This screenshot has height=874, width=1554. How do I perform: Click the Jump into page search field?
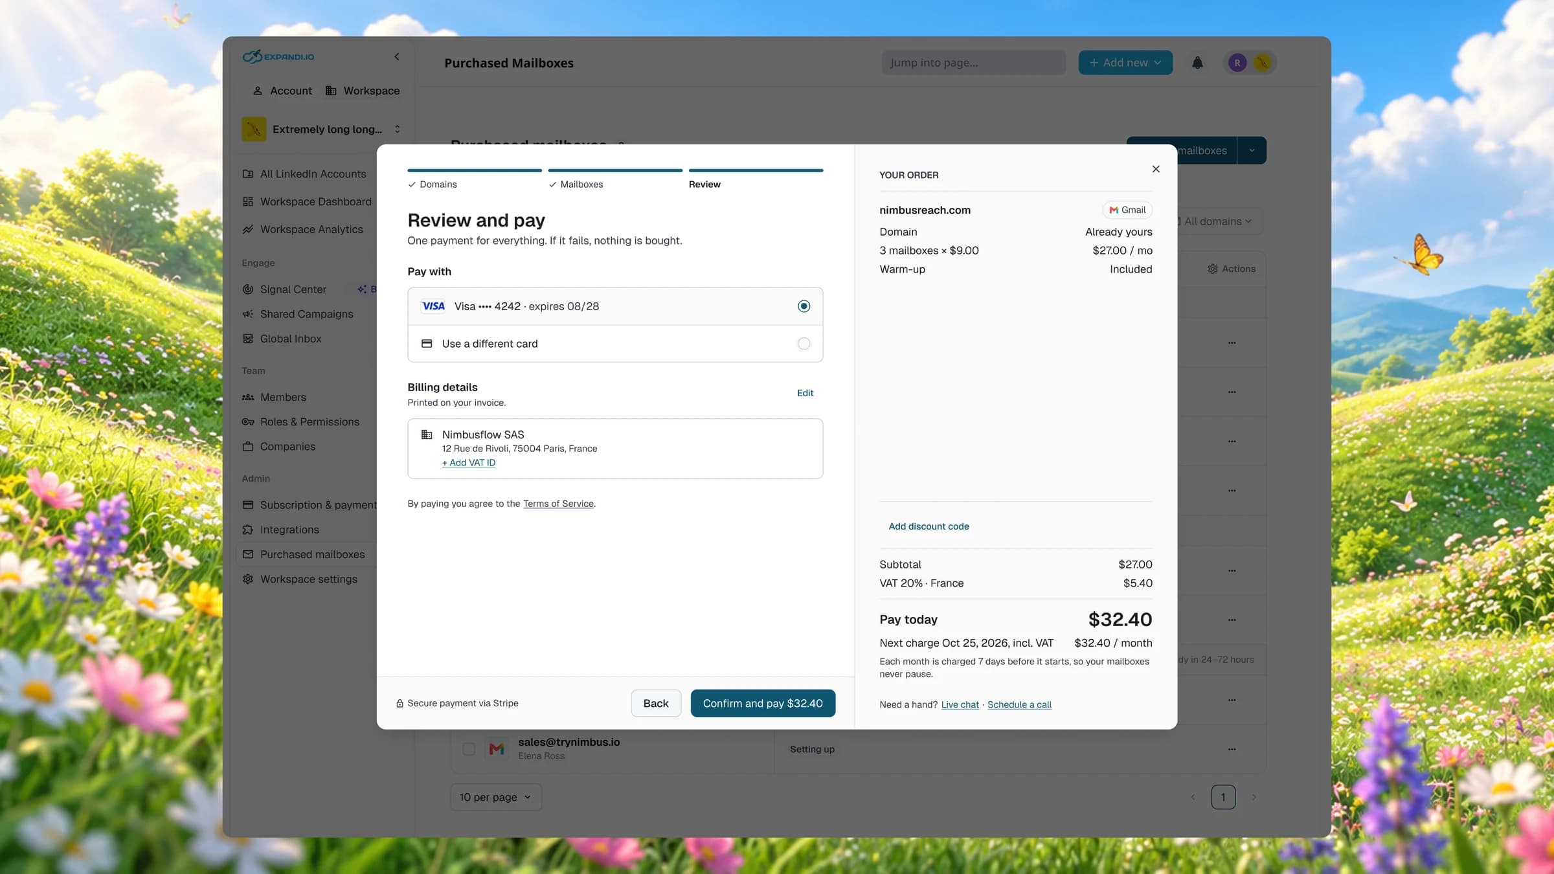click(973, 63)
